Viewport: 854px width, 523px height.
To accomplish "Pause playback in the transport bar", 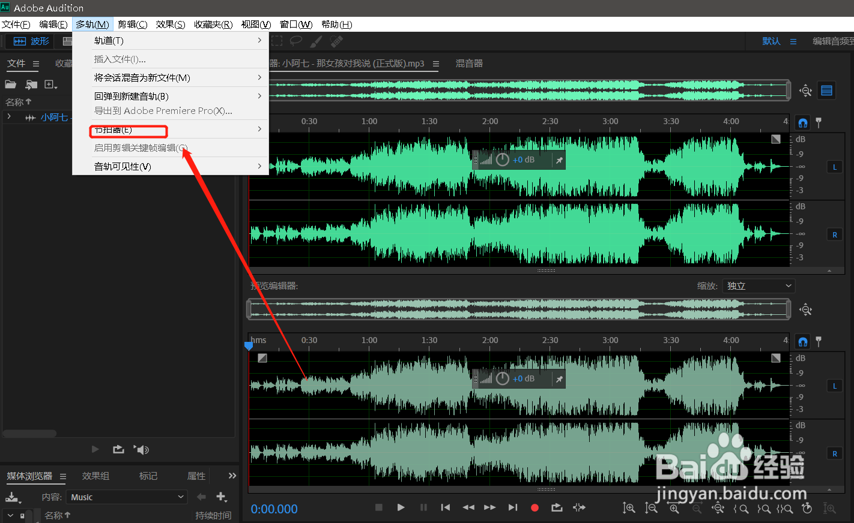I will (x=423, y=507).
